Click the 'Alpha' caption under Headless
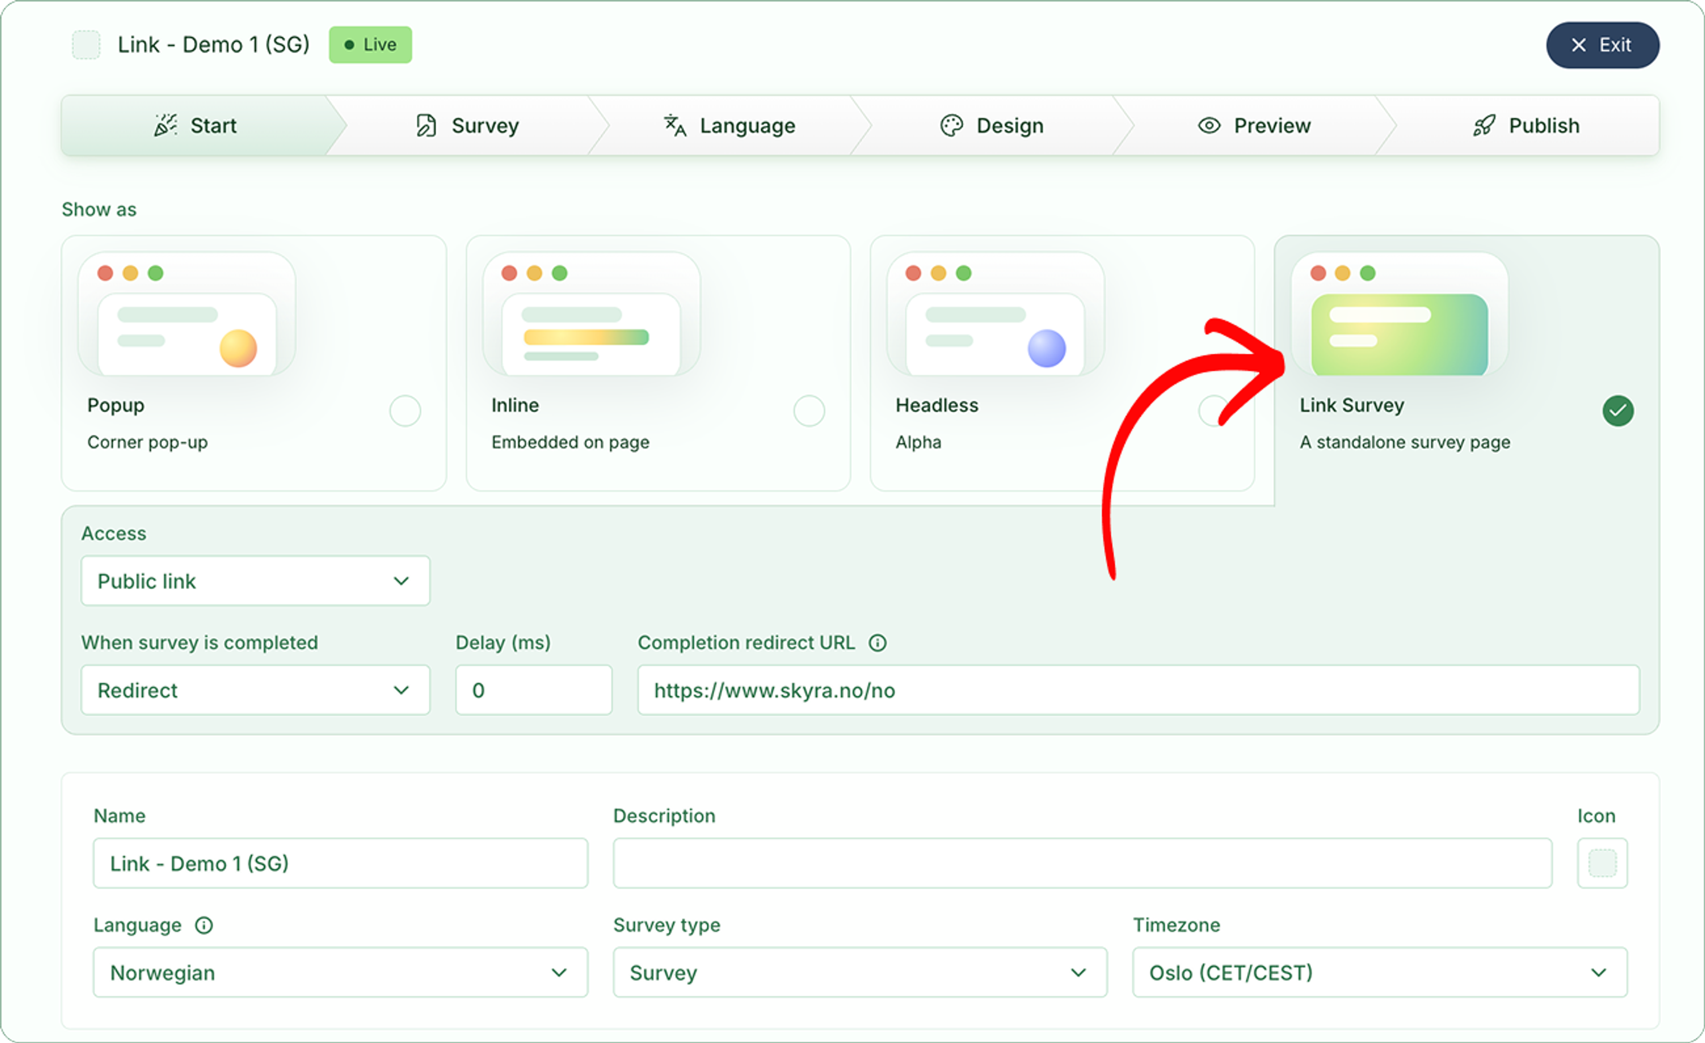Image resolution: width=1705 pixels, height=1043 pixels. 918,442
